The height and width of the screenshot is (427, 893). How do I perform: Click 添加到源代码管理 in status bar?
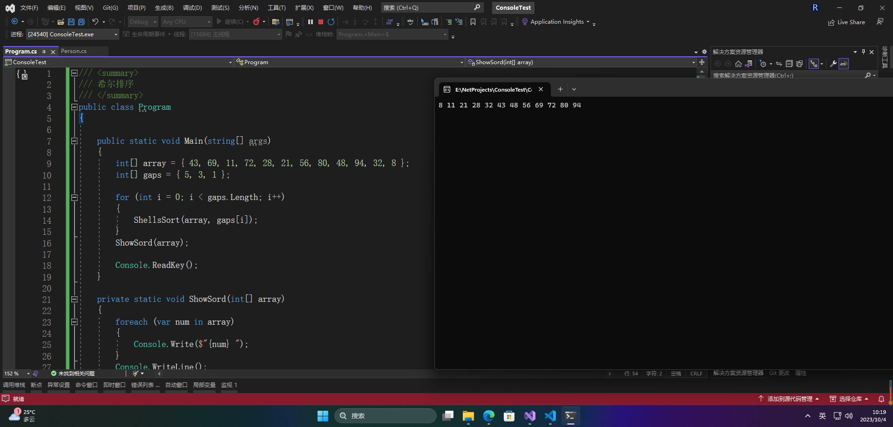(789, 399)
